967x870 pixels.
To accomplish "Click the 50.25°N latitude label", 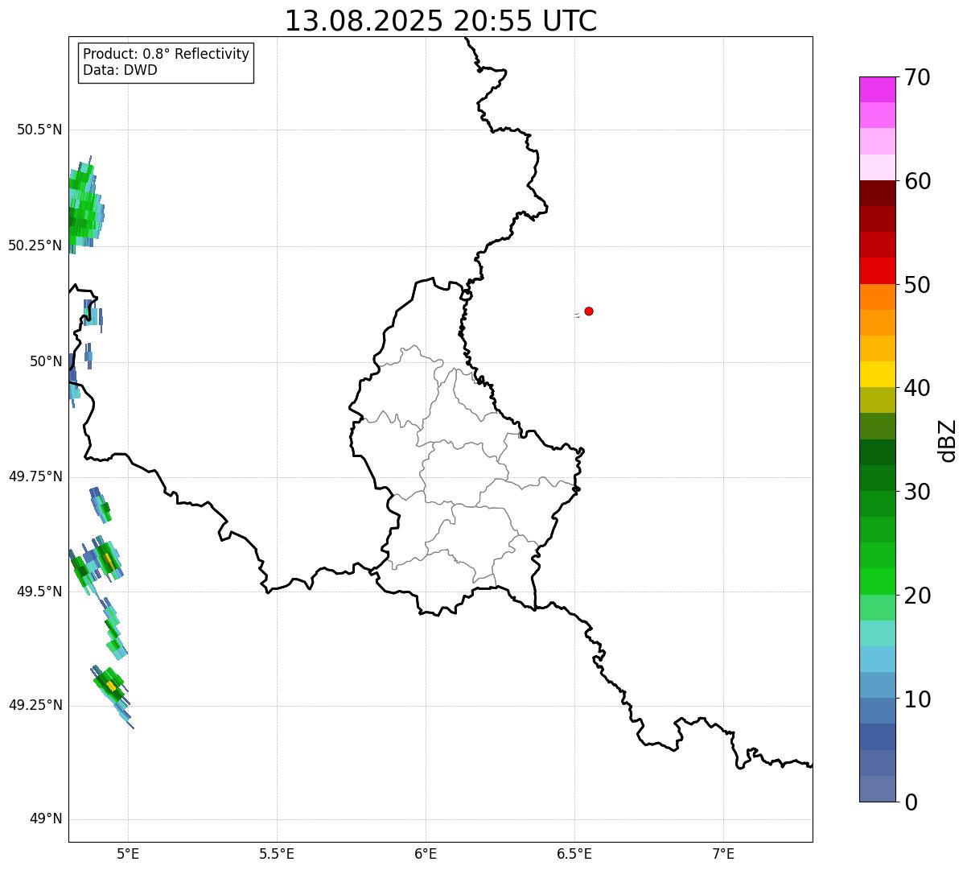I will pos(35,245).
